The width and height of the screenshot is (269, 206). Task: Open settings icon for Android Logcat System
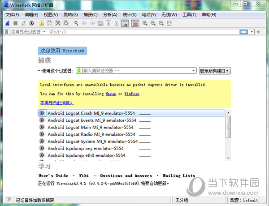coord(42,141)
